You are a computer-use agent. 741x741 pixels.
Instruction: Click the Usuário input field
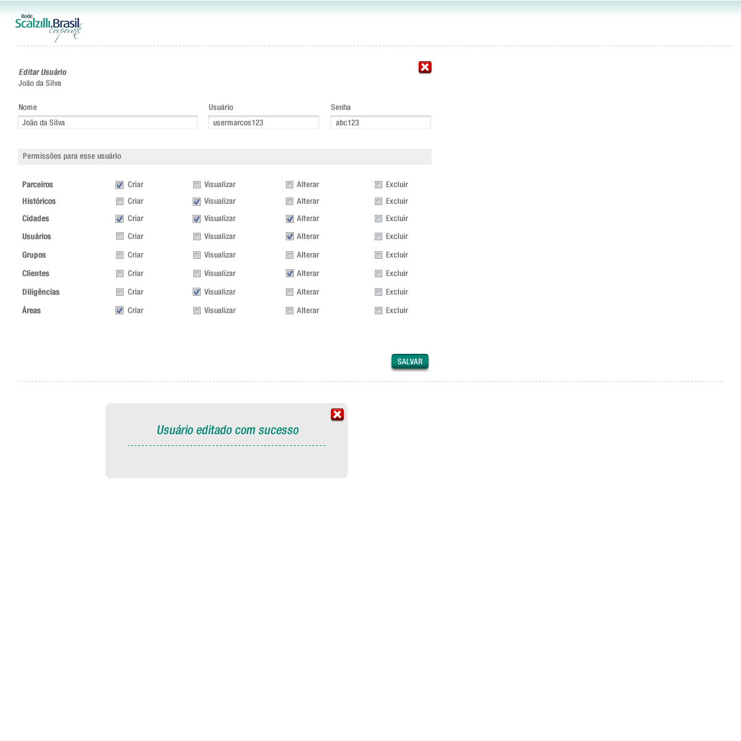pyautogui.click(x=264, y=123)
